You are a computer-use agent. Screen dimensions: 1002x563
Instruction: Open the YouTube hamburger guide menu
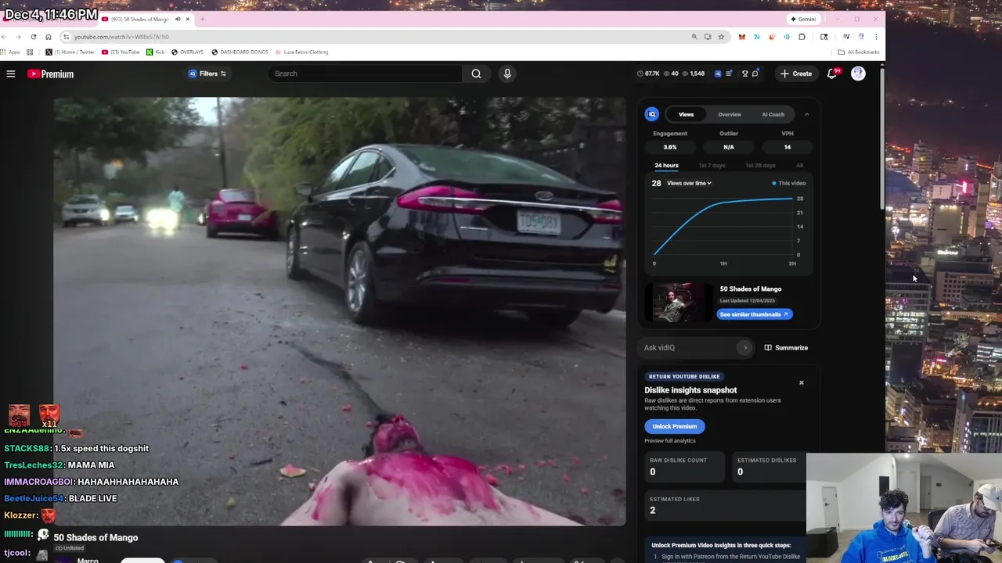11,74
